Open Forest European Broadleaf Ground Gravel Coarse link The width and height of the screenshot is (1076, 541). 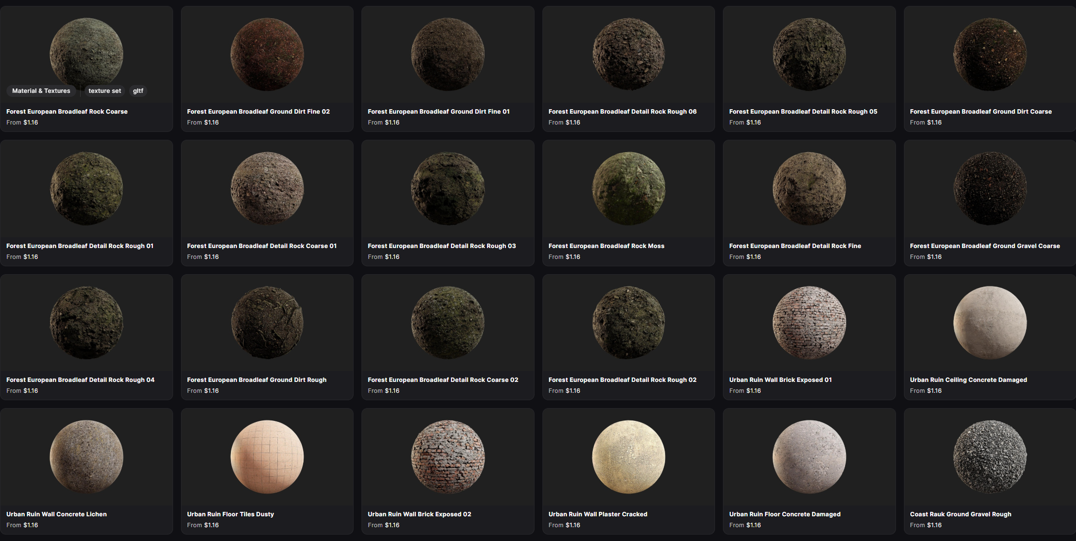tap(985, 246)
